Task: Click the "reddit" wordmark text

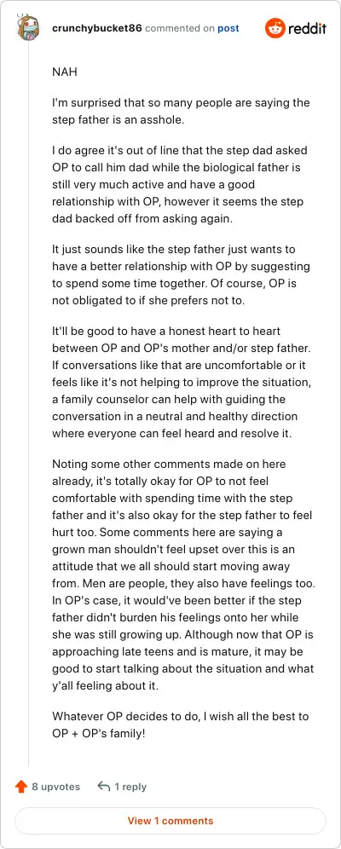Action: click(307, 29)
